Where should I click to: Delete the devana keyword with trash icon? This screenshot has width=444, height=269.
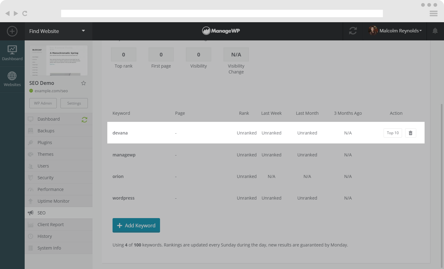click(410, 133)
